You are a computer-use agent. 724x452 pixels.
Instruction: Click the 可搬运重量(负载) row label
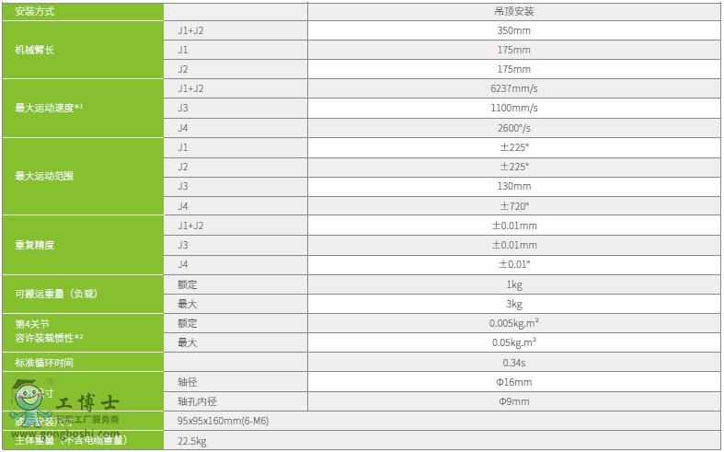click(x=56, y=294)
